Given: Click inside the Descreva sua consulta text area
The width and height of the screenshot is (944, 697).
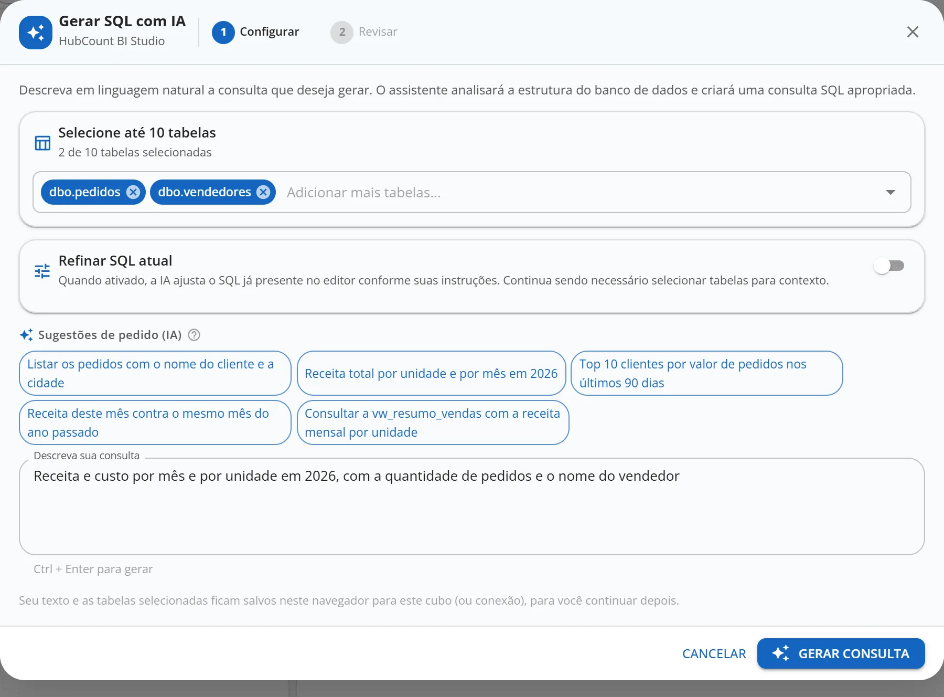Looking at the screenshot, I should (x=472, y=506).
